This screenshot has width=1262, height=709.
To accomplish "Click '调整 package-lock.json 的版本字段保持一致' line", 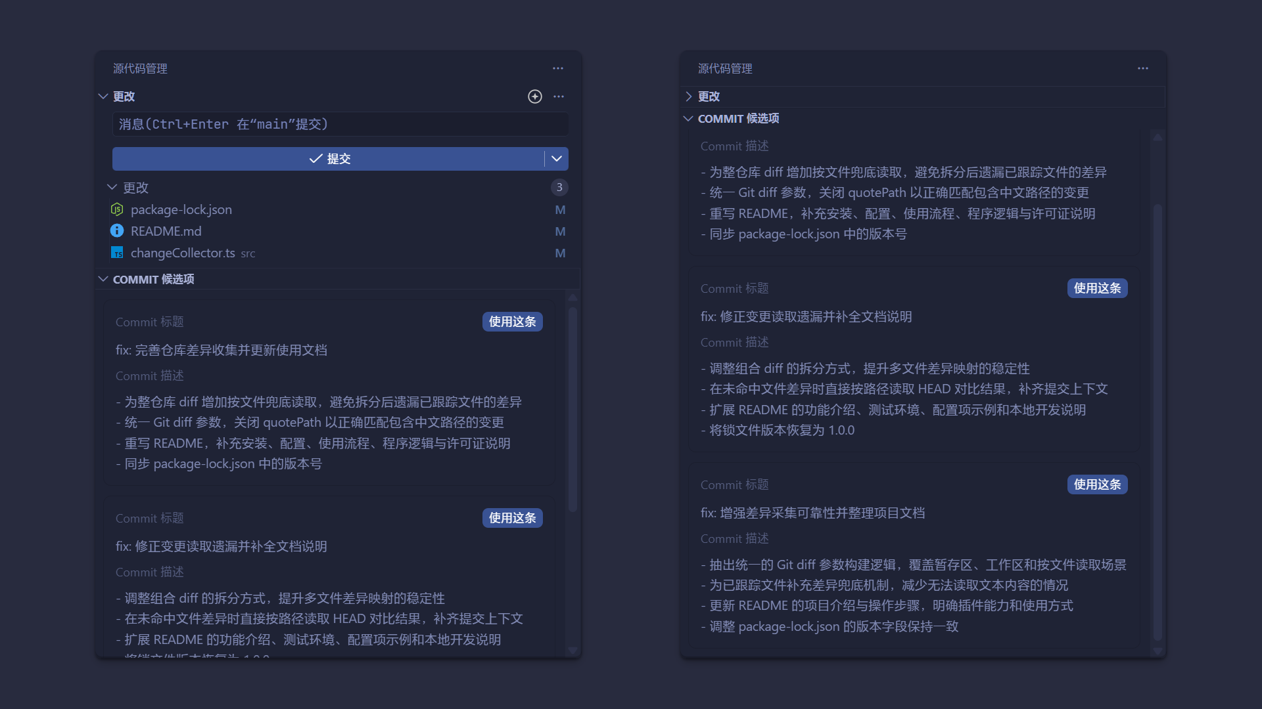I will [830, 626].
